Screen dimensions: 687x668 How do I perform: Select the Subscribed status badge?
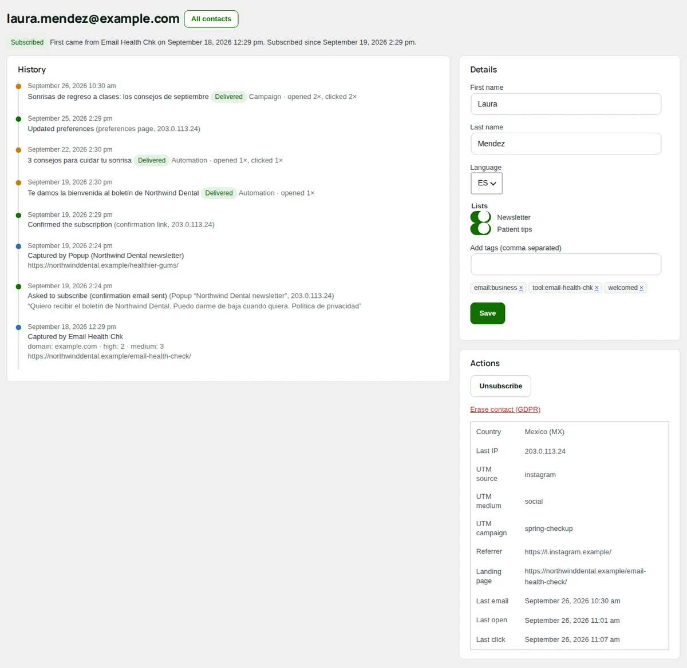[x=27, y=42]
